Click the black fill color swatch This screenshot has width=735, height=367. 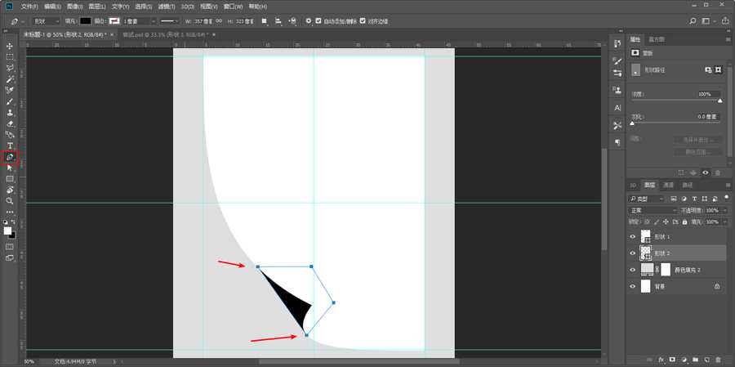pos(85,20)
